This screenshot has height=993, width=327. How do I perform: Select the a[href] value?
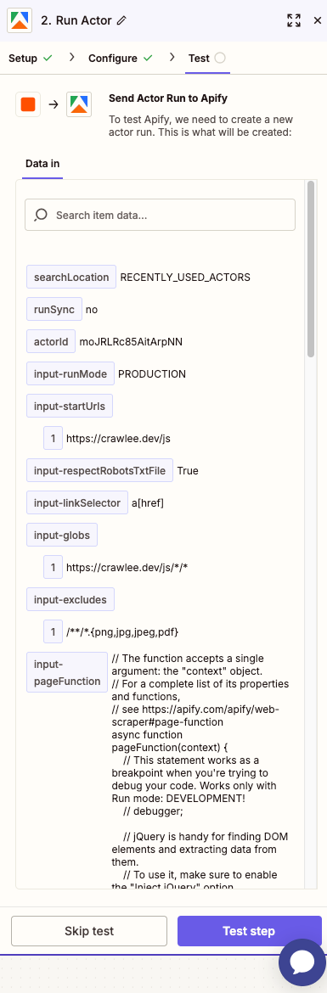148,502
